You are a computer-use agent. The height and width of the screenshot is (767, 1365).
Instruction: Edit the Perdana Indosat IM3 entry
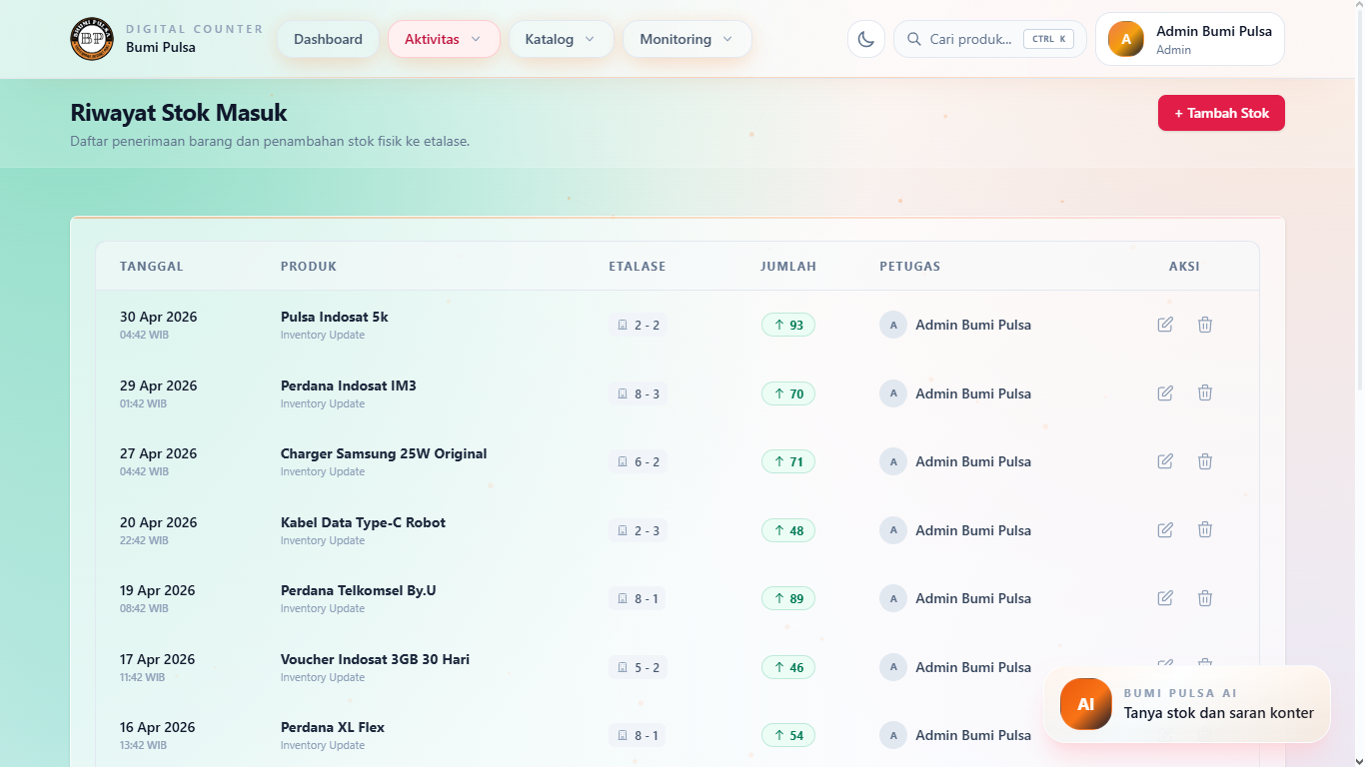1165,393
